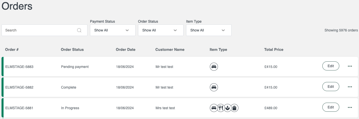
Task: Click customer name Mrs test test
Action: [x=165, y=108]
